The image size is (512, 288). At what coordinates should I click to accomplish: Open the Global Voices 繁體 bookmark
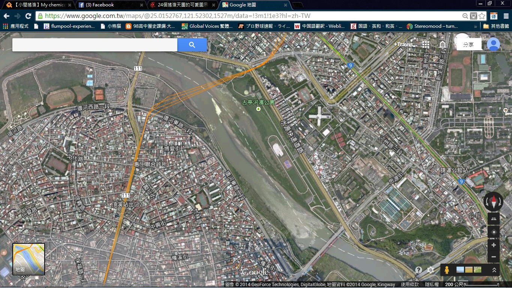coord(207,26)
